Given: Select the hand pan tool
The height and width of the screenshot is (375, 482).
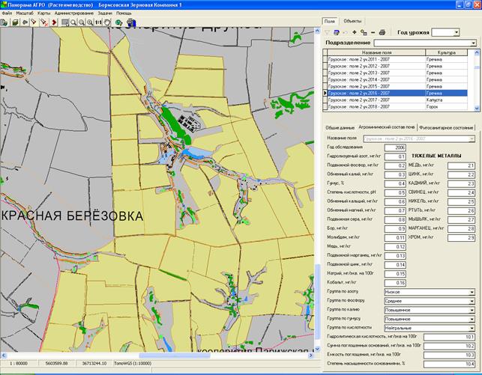Looking at the screenshot, I should pos(107,22).
